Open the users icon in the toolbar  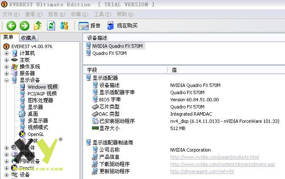pos(64,26)
